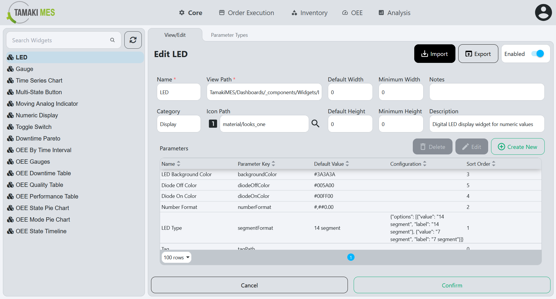Click the Downtime Pareto widget icon
The width and height of the screenshot is (556, 299).
pos(11,138)
